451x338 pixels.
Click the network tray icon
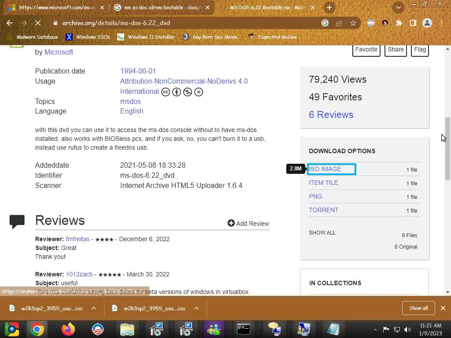click(x=397, y=330)
